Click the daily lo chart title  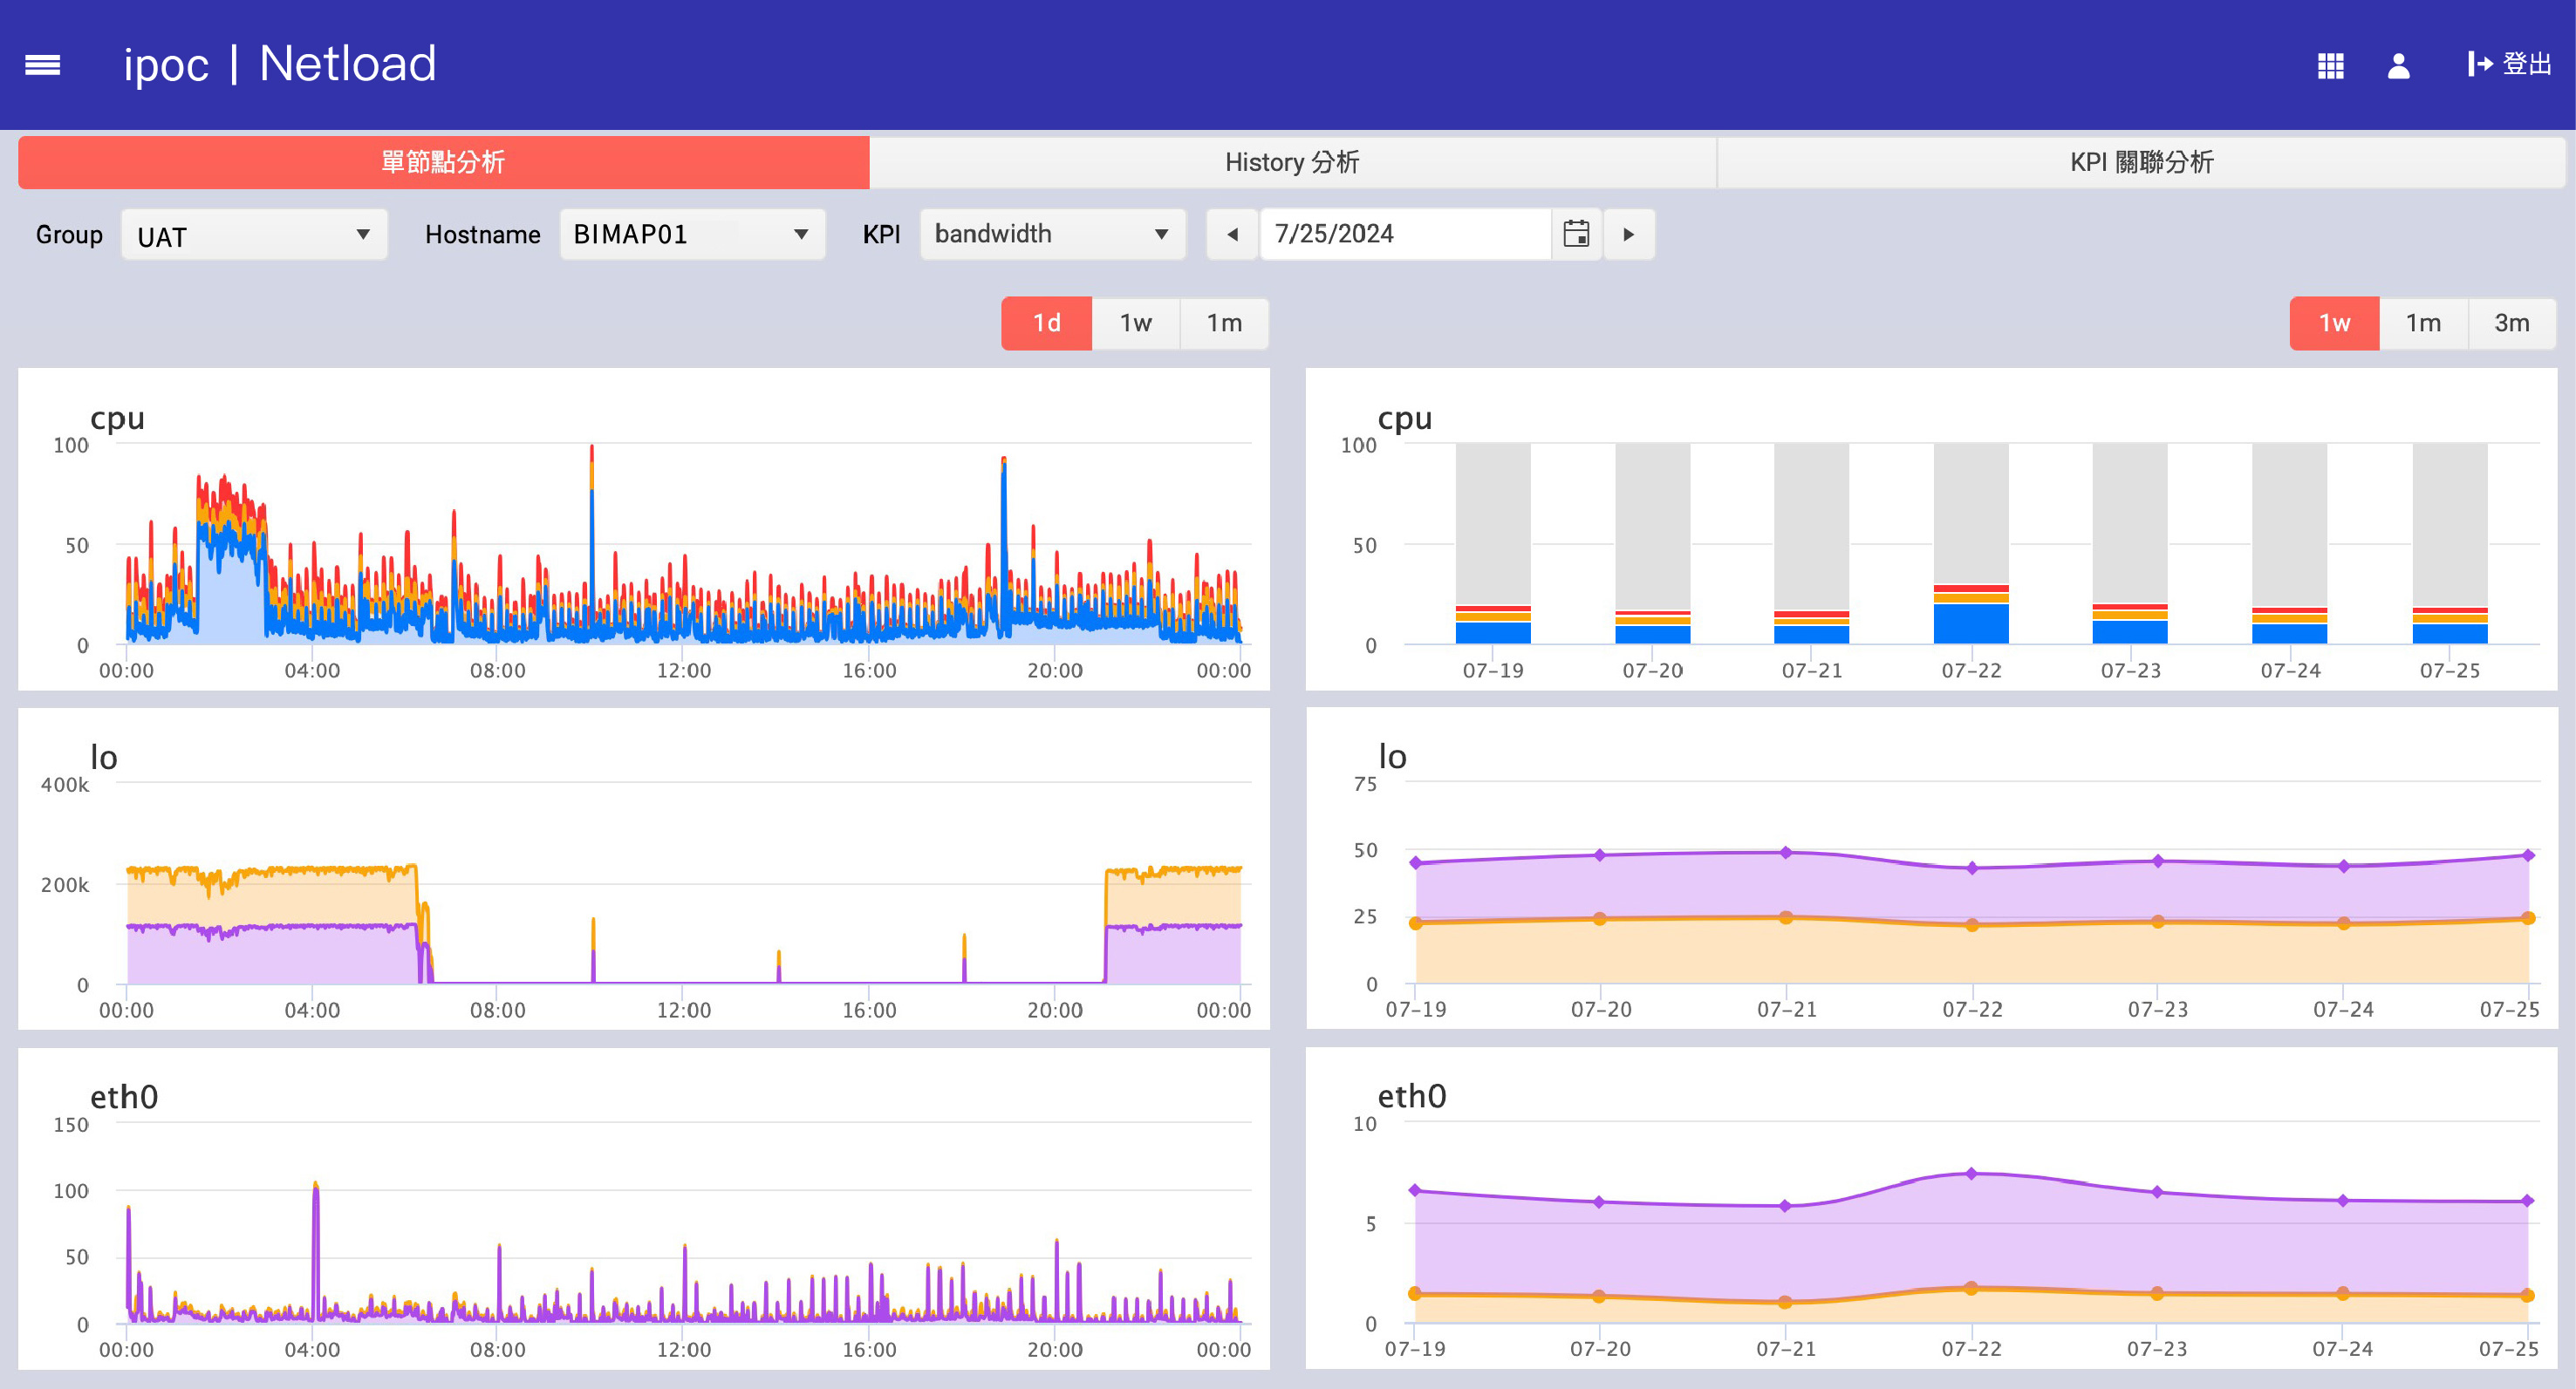pos(104,758)
